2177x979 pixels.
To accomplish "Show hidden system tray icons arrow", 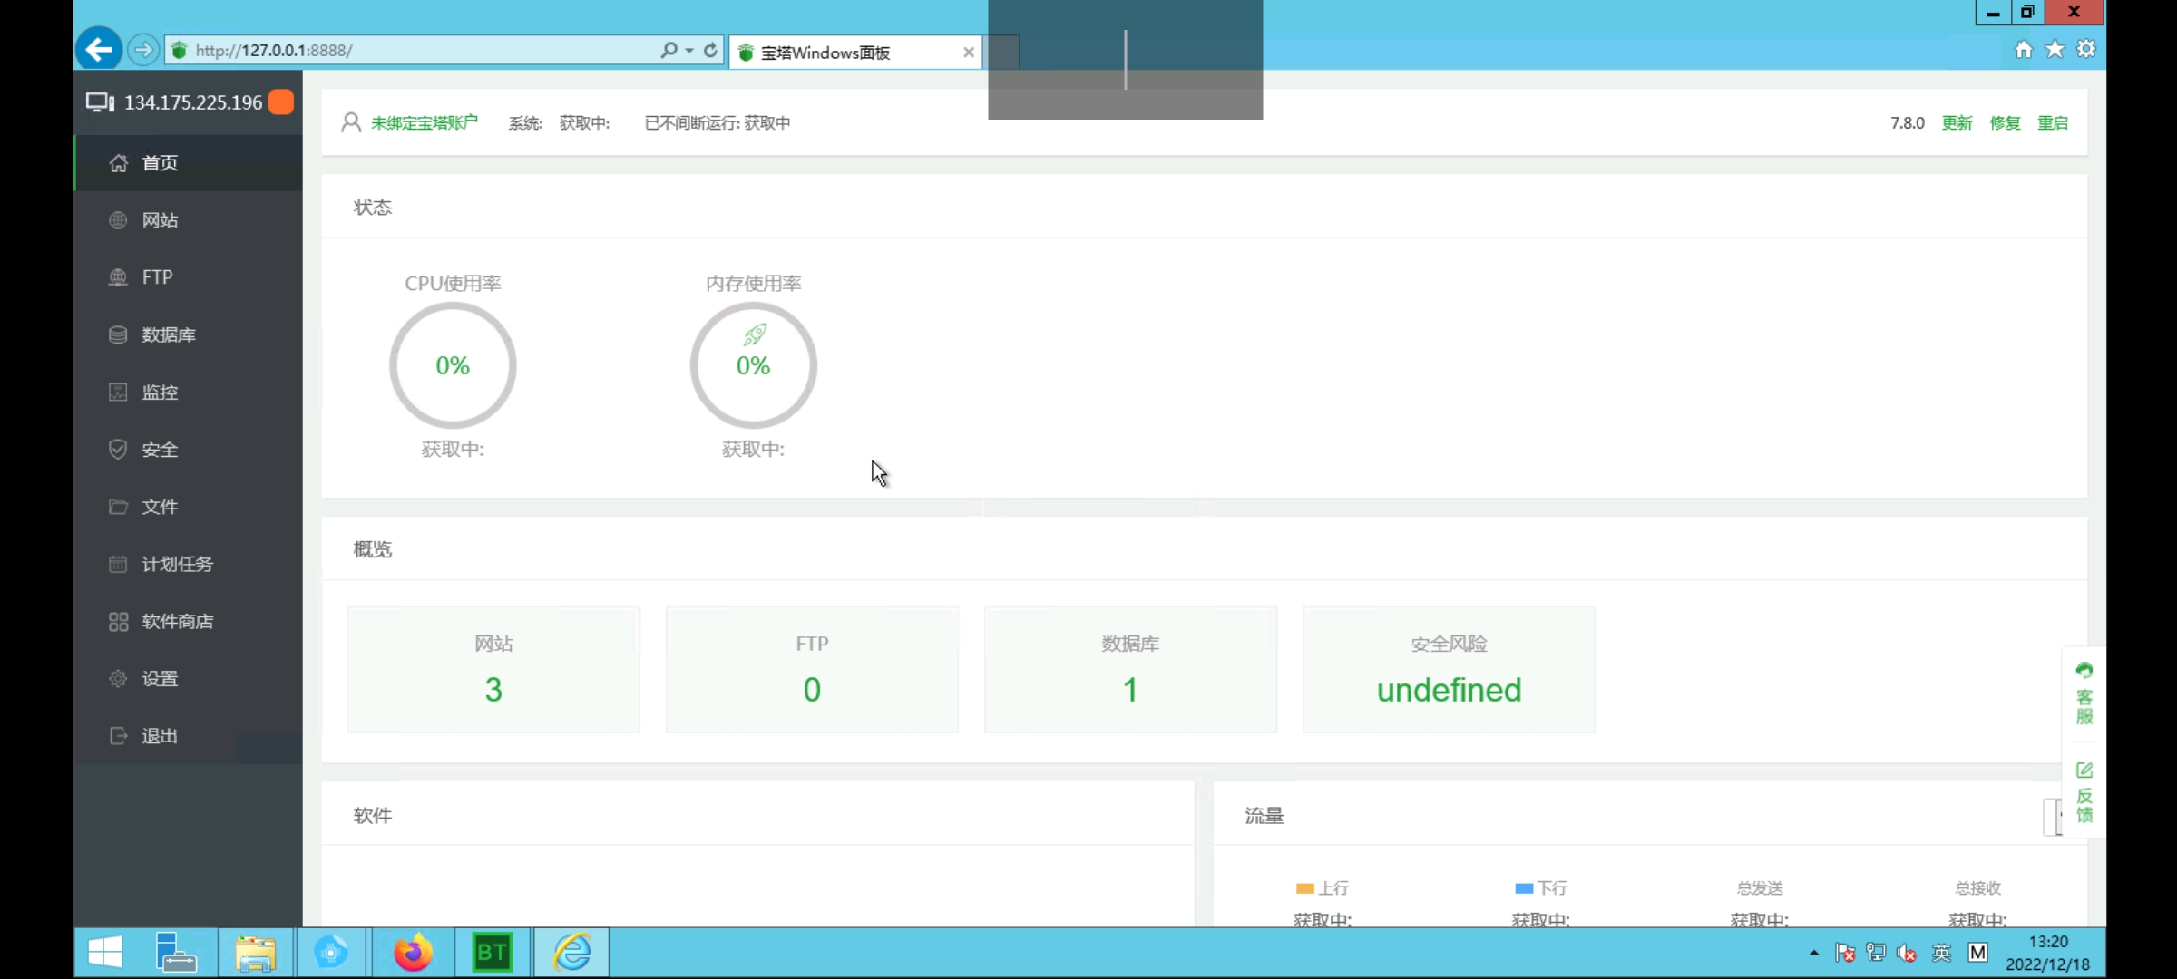I will (x=1814, y=953).
